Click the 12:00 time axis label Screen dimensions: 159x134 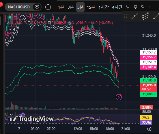78,129
